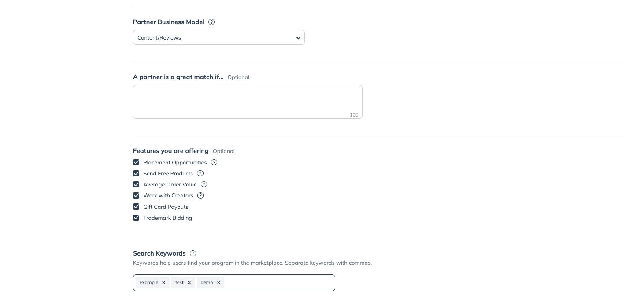Disable Average Order Value
The image size is (633, 303).
(136, 184)
